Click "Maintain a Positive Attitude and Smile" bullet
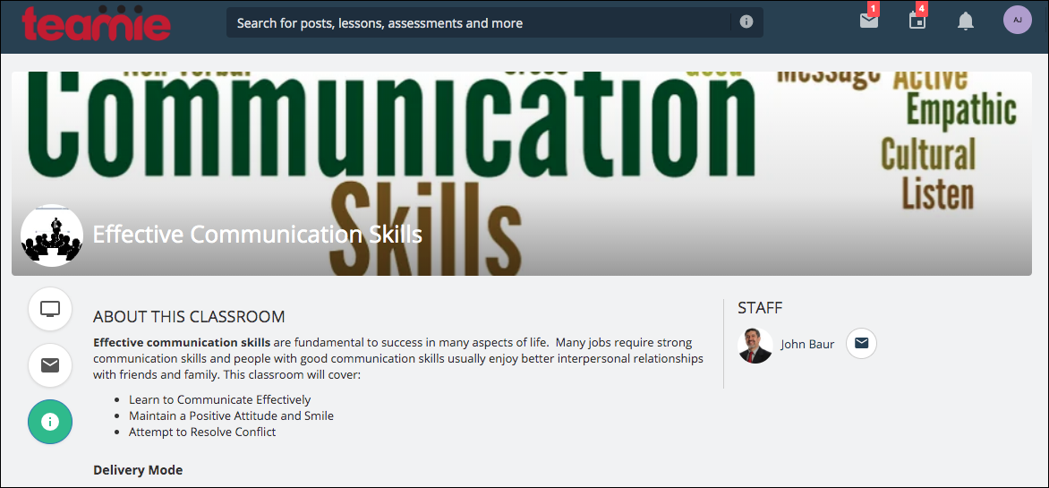 232,416
